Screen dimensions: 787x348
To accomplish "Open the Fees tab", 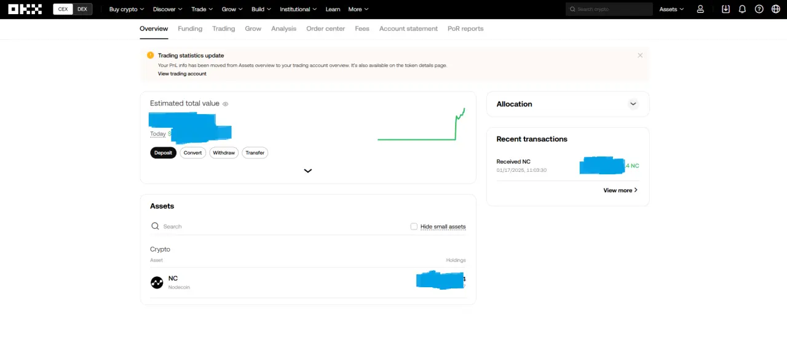I will tap(362, 29).
